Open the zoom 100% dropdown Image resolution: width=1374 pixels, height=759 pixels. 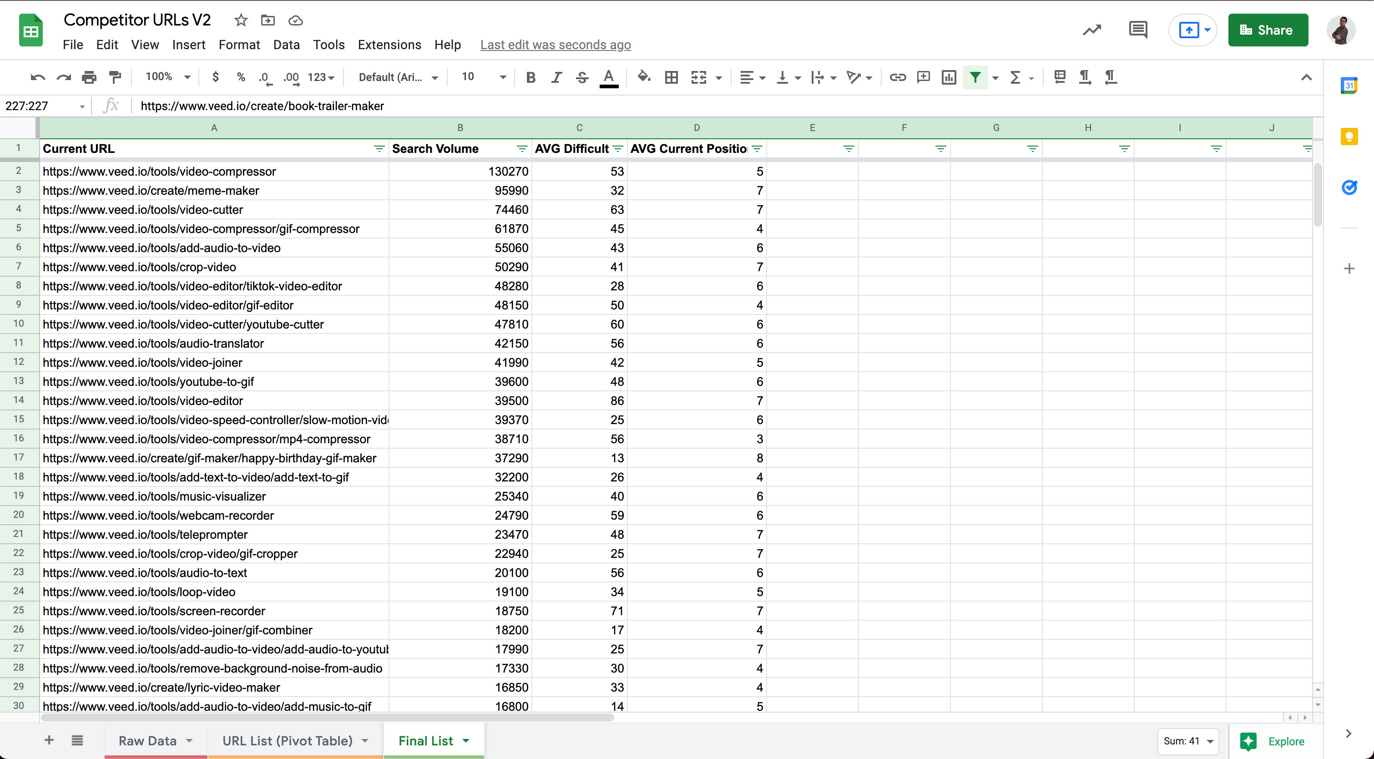pos(167,77)
